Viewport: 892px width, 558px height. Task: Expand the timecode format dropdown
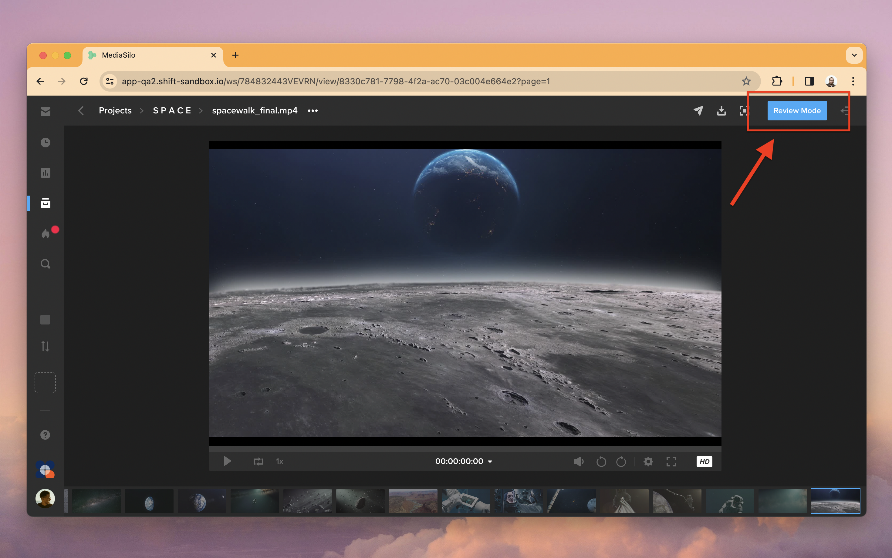(490, 462)
